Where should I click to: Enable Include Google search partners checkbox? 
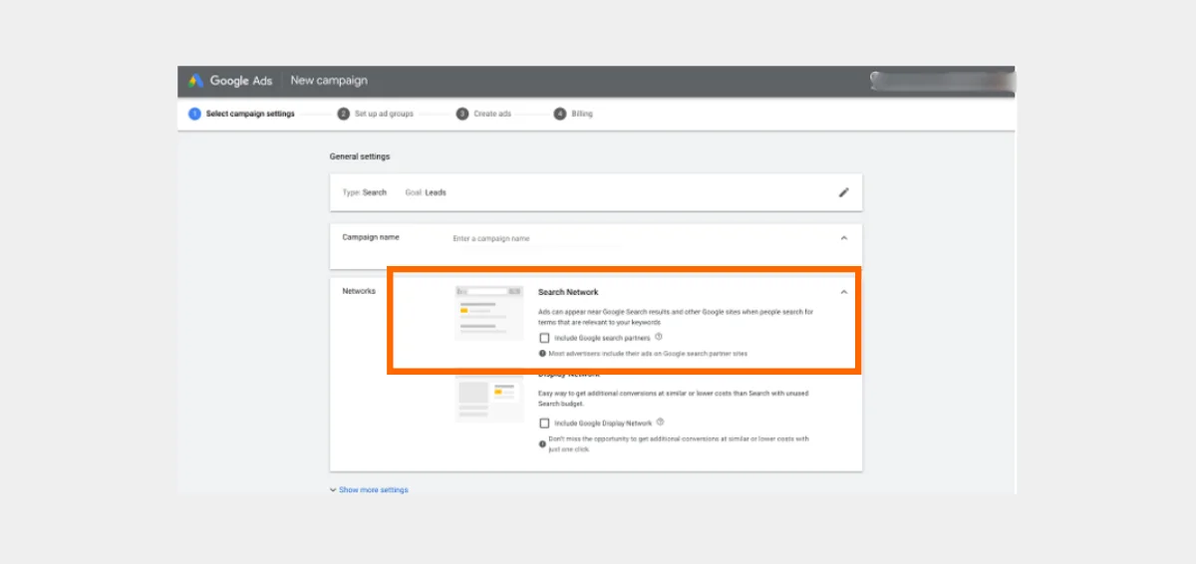544,338
